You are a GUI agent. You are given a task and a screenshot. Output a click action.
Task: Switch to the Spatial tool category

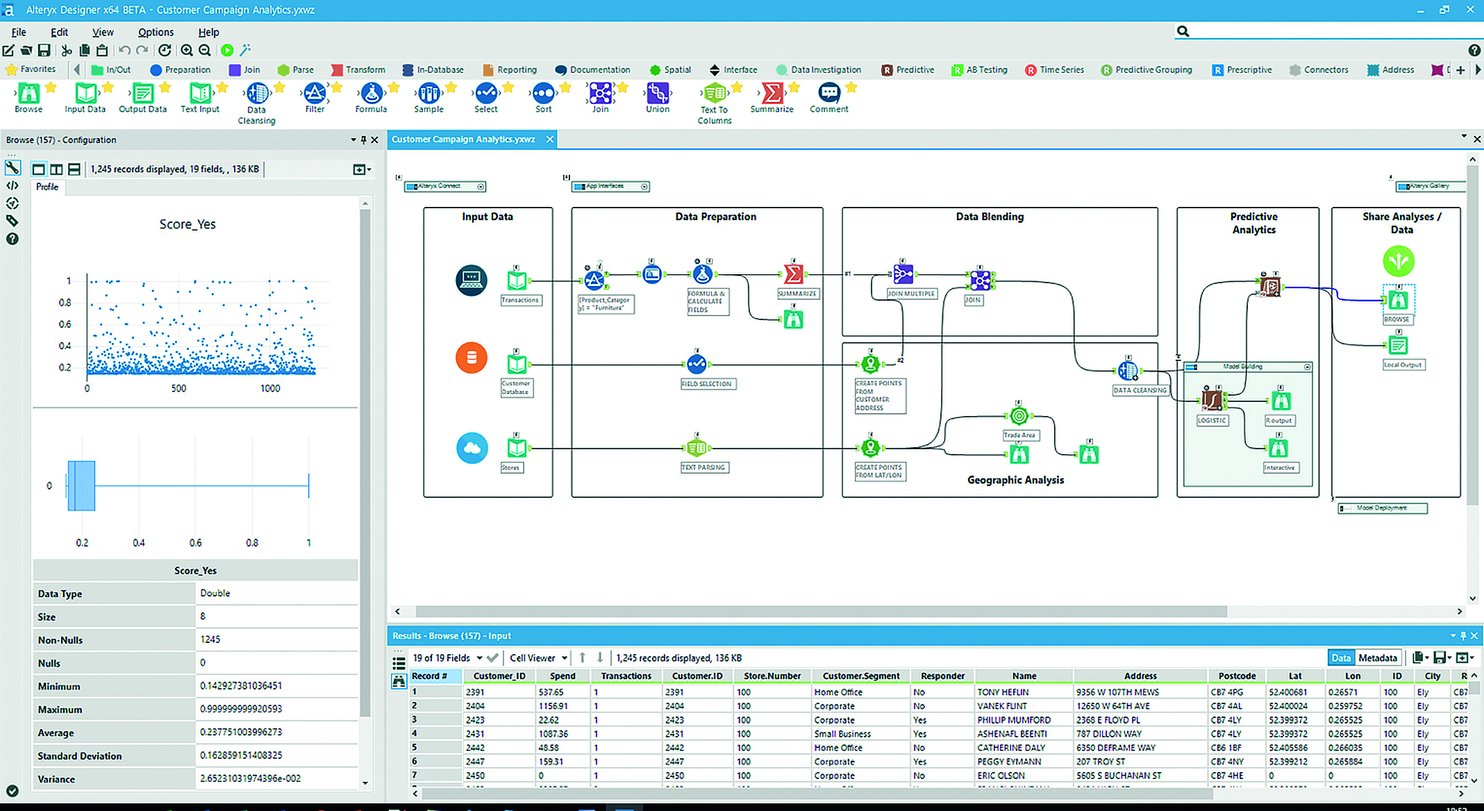pyautogui.click(x=670, y=69)
